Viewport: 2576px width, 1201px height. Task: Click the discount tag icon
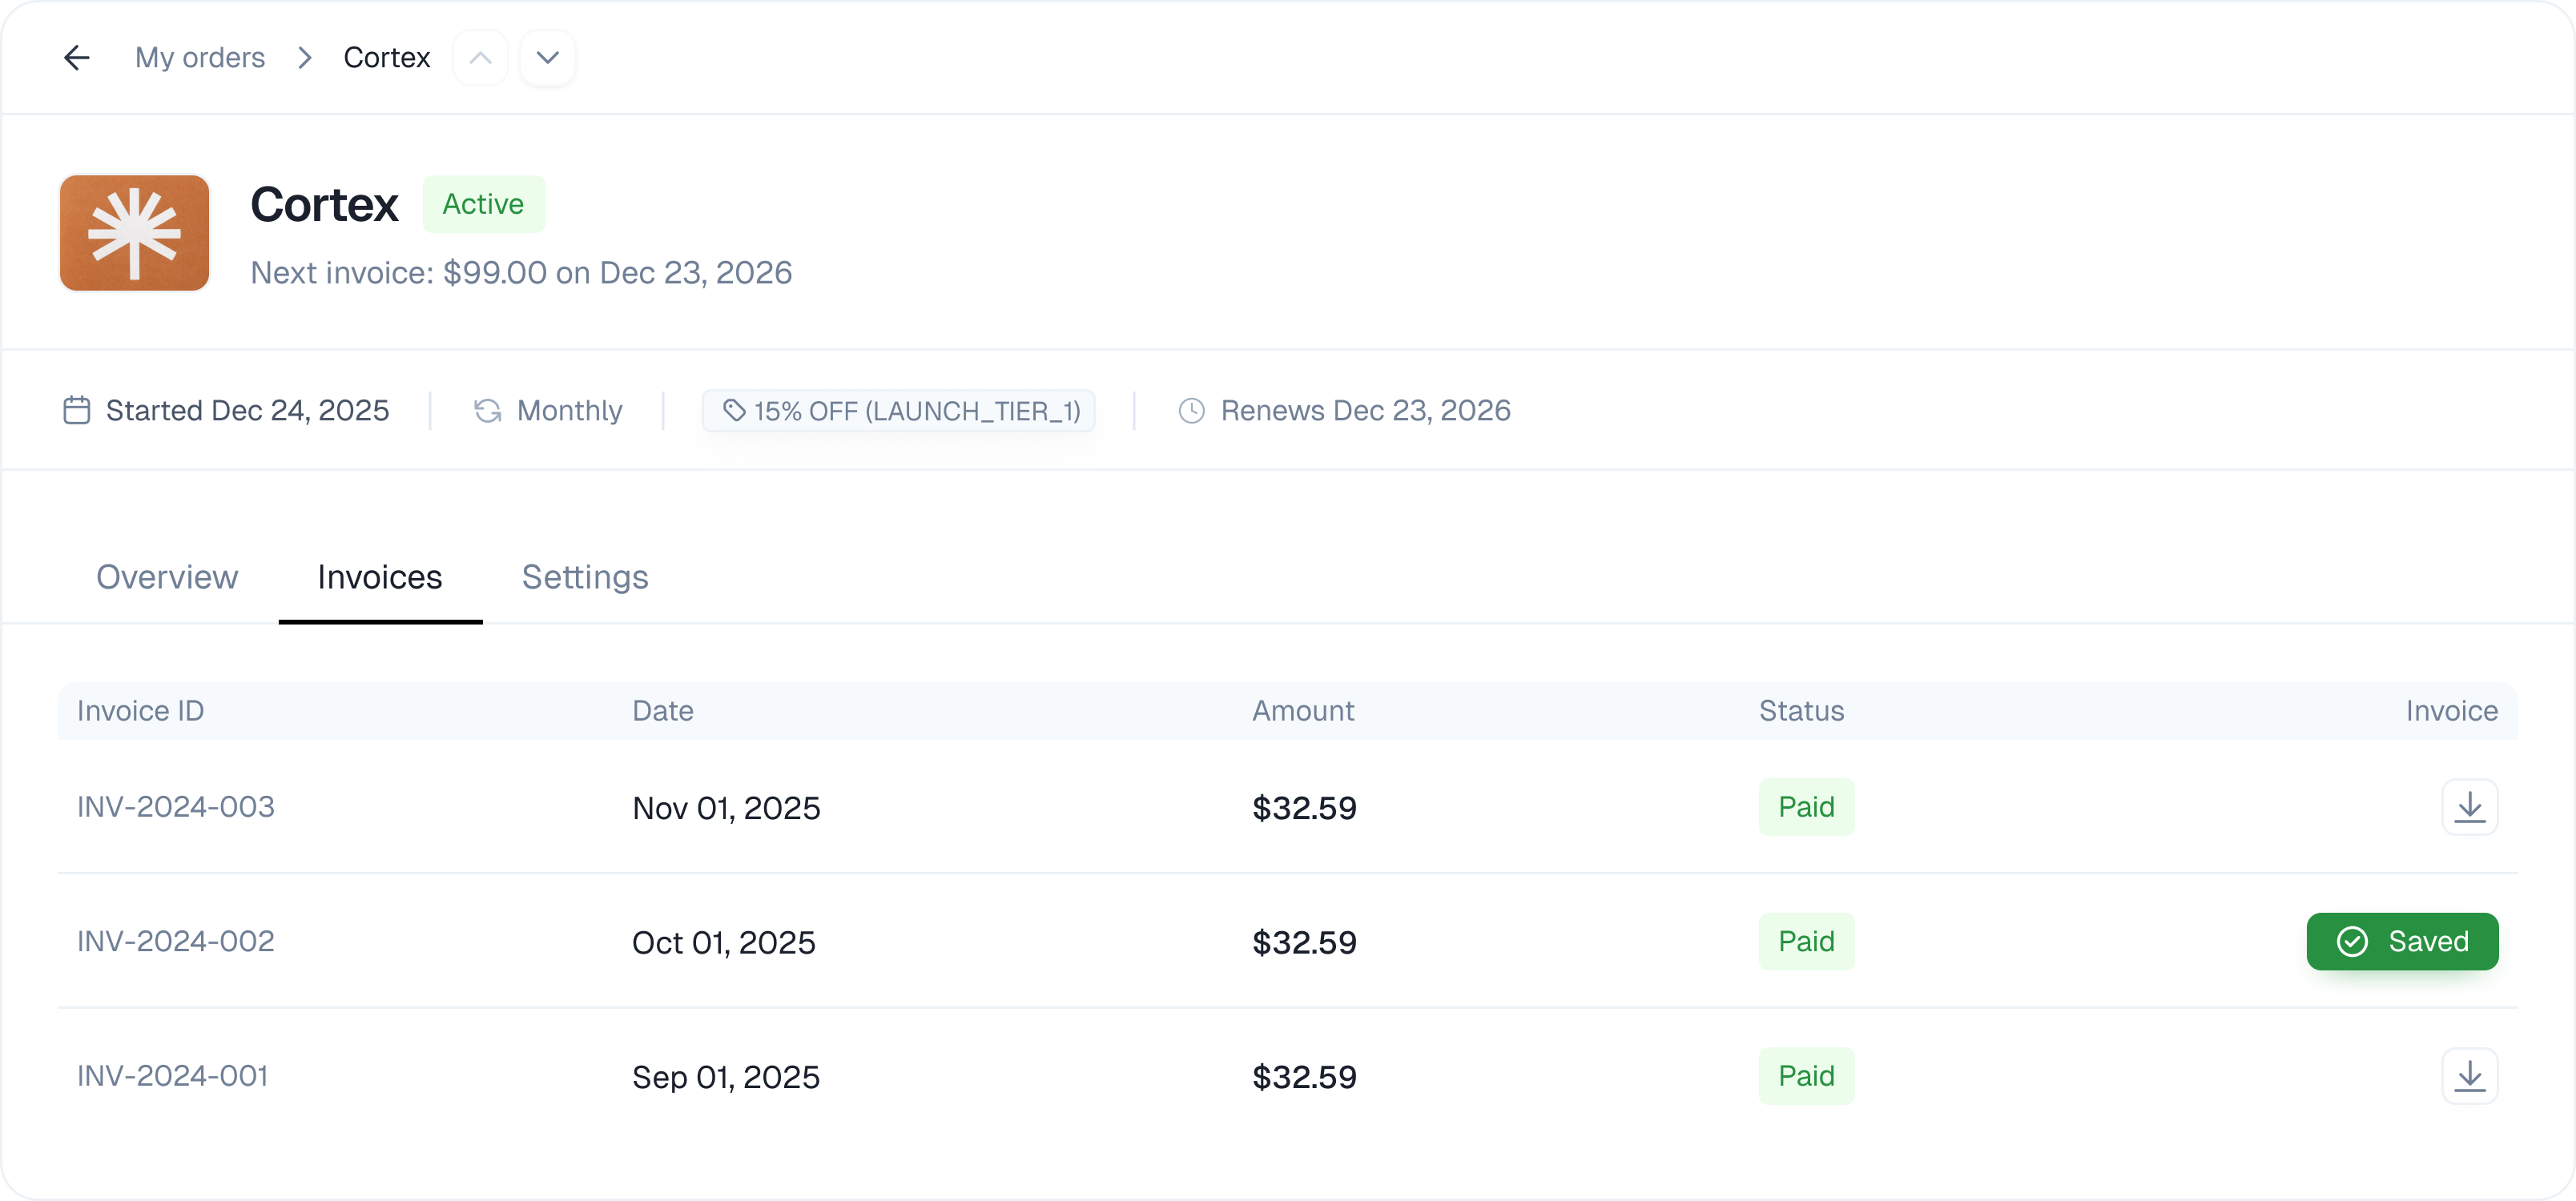click(x=734, y=411)
